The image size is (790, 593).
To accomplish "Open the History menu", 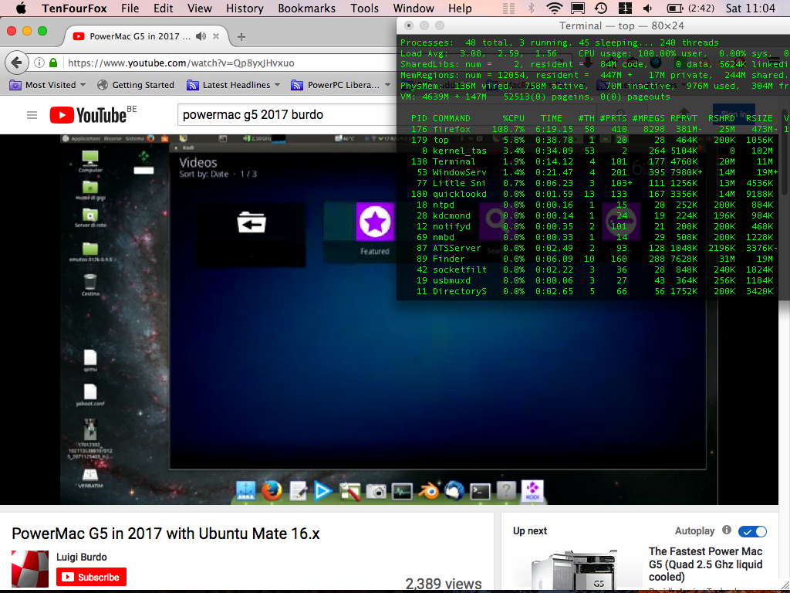I will click(245, 8).
